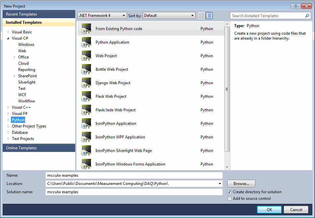Collapse the Visual C# tree node
This screenshot has height=218, width=315.
point(8,38)
